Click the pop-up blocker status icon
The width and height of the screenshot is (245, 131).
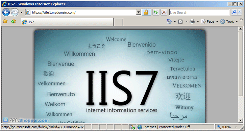[x=133, y=127]
